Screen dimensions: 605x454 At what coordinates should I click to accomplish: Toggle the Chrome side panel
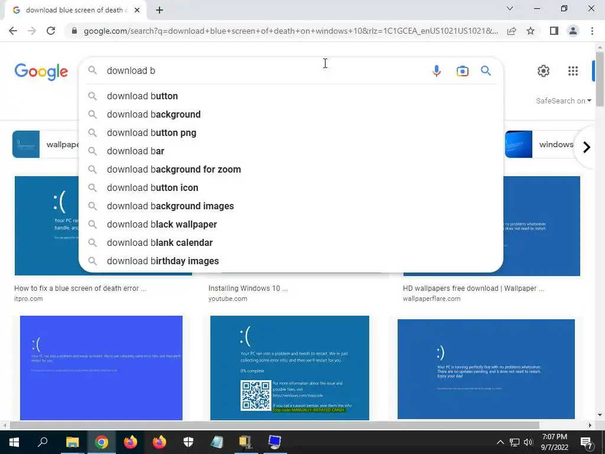(554, 31)
